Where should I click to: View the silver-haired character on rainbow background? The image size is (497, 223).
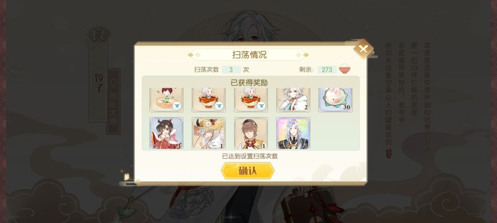[x=293, y=133]
